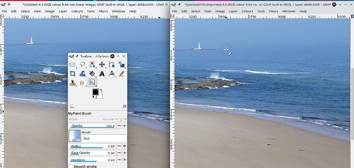Select the Free Select lasso tool
Image resolution: width=354 pixels, height=168 pixels.
[82, 65]
